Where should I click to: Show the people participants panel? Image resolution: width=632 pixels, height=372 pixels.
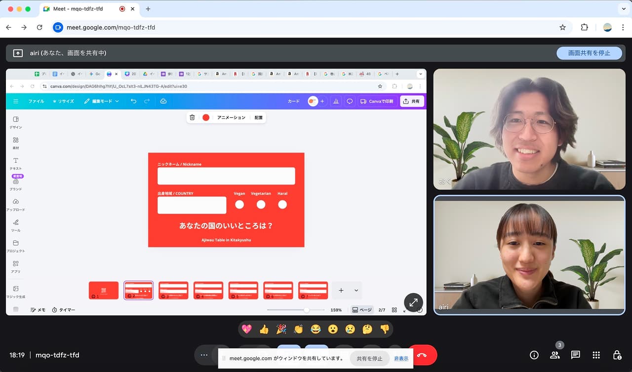(555, 355)
